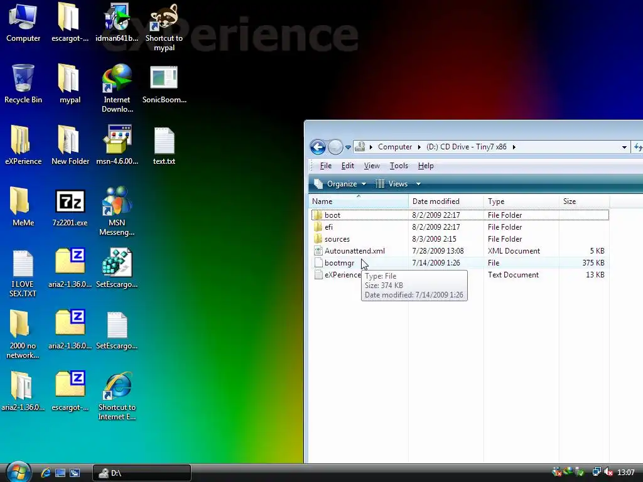The image size is (643, 482).
Task: Select the 2000 no network folder
Action: tap(23, 334)
